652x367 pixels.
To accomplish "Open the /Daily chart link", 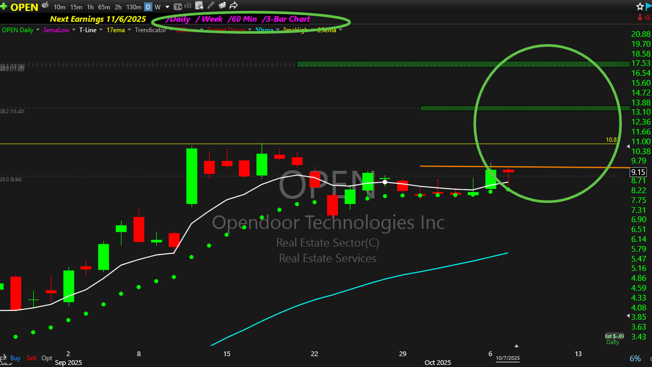I will [x=178, y=19].
